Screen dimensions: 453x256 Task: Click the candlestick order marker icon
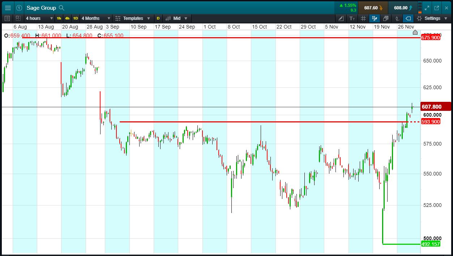[x=397, y=18]
